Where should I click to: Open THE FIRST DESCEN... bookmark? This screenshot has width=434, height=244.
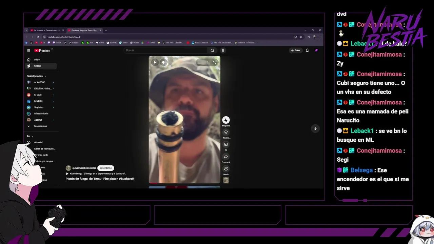173,43
